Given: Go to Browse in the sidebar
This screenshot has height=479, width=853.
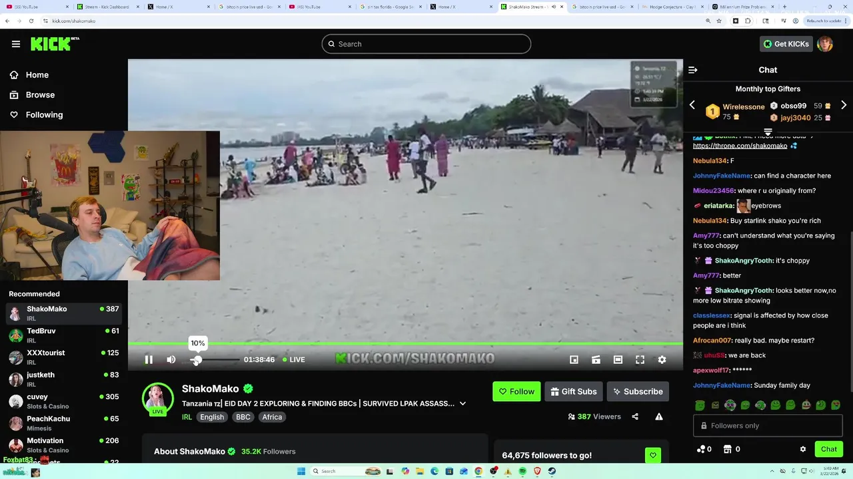Looking at the screenshot, I should click(33, 94).
